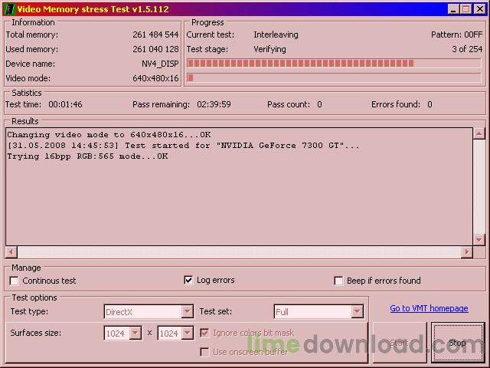The image size is (490, 368).
Task: Open the Go to VMT homepage link
Action: click(429, 308)
